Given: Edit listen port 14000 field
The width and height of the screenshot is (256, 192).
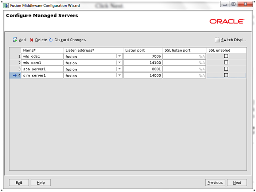Looking at the screenshot, I should point(143,75).
